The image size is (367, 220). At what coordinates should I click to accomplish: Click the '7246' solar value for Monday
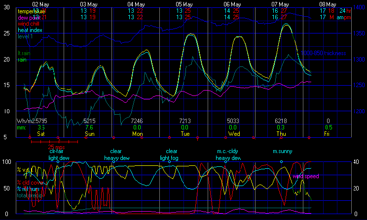tap(137, 121)
